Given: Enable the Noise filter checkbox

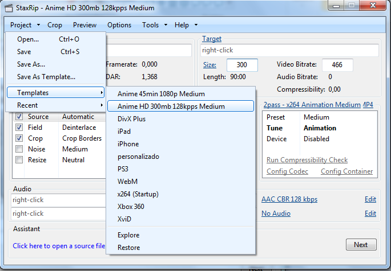Looking at the screenshot, I should 19,149.
